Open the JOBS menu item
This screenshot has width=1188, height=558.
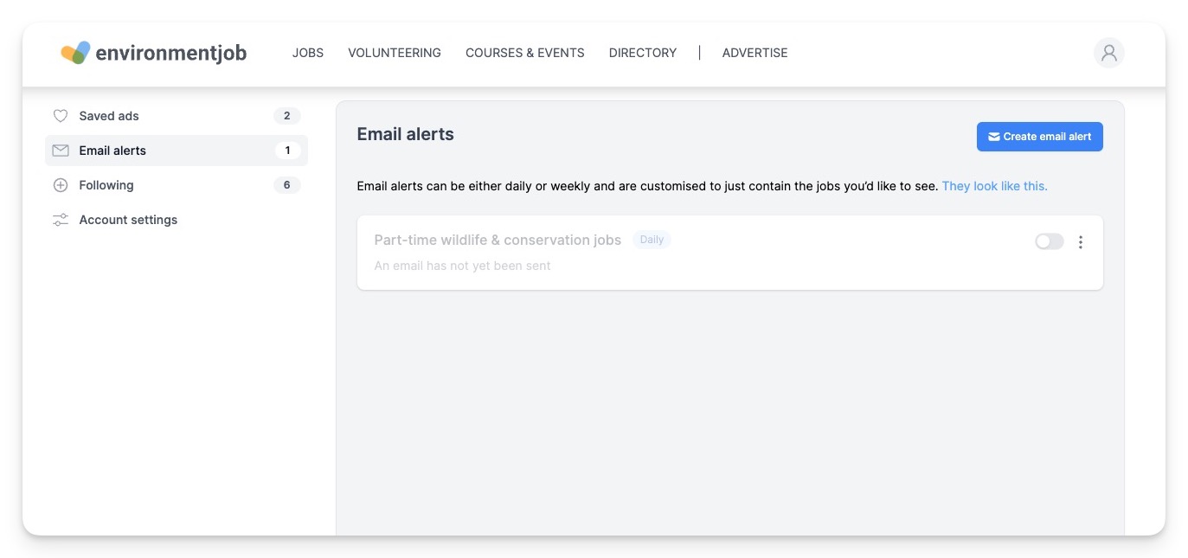(x=308, y=53)
